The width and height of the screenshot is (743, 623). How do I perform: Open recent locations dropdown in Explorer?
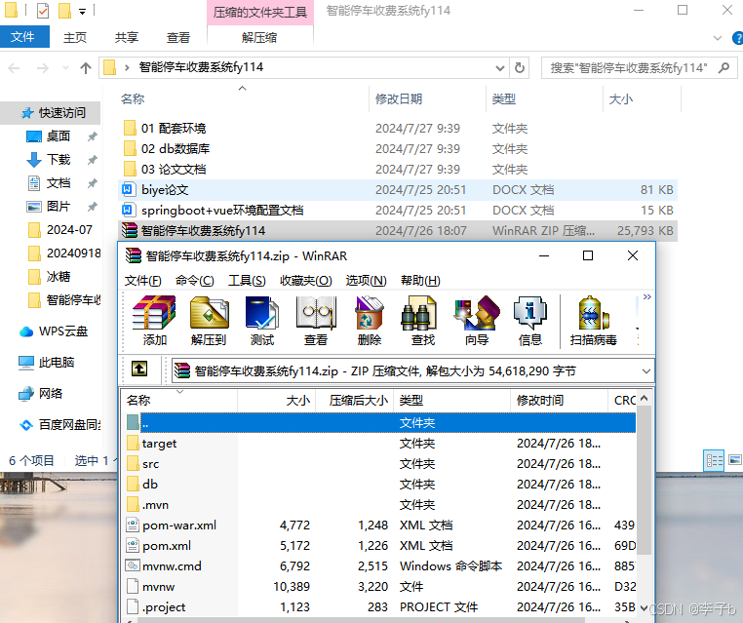[66, 68]
